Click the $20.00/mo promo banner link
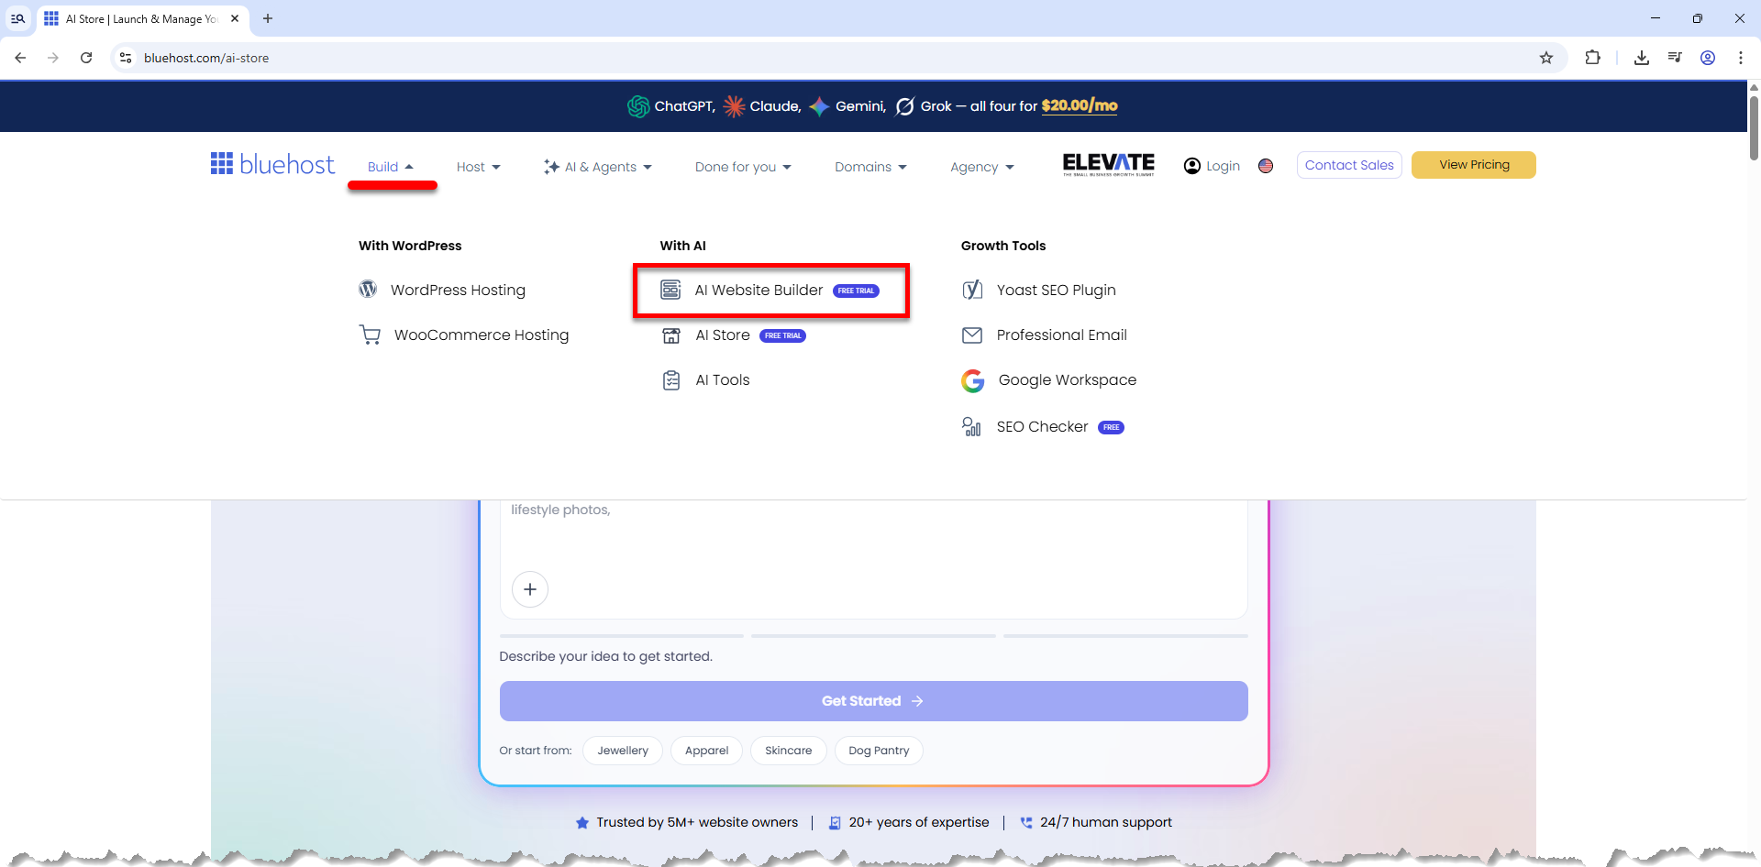The width and height of the screenshot is (1761, 867). click(x=1080, y=105)
